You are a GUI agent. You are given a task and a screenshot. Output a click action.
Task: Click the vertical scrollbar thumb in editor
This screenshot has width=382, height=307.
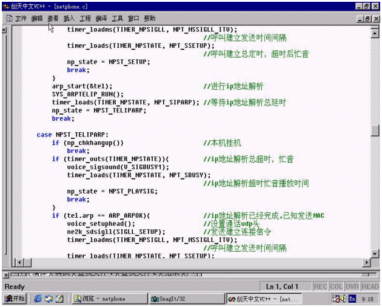point(375,131)
